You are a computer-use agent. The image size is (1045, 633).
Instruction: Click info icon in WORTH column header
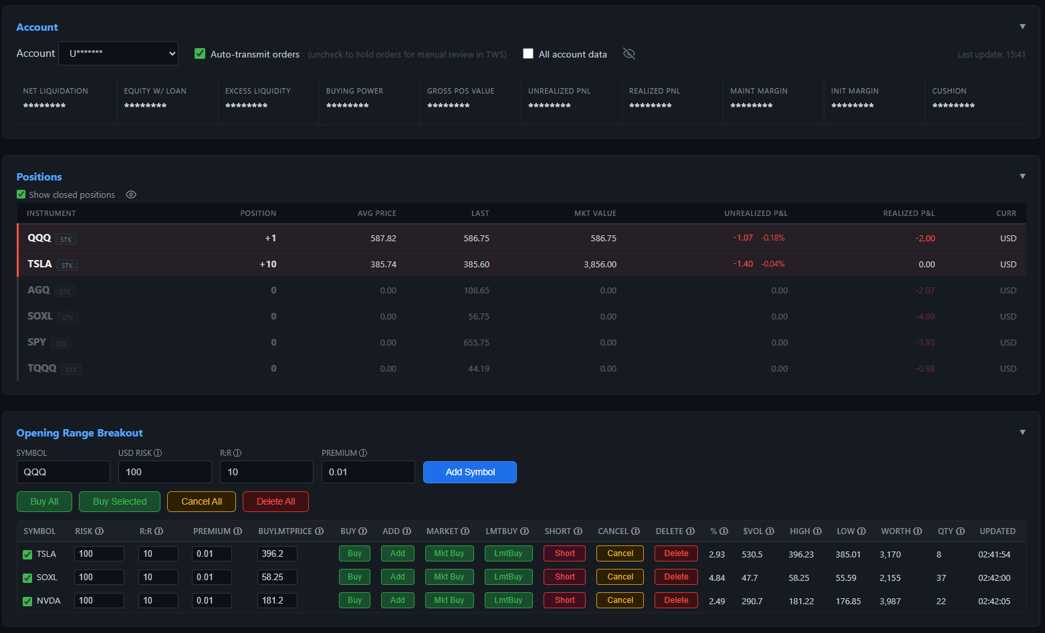click(x=918, y=531)
